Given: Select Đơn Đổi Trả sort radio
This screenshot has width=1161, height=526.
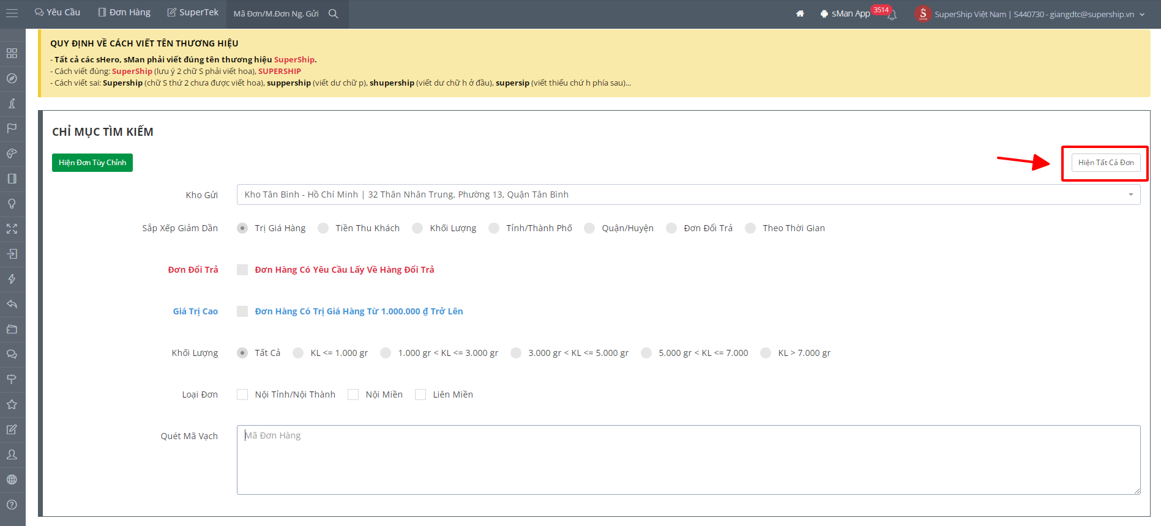Looking at the screenshot, I should point(671,228).
